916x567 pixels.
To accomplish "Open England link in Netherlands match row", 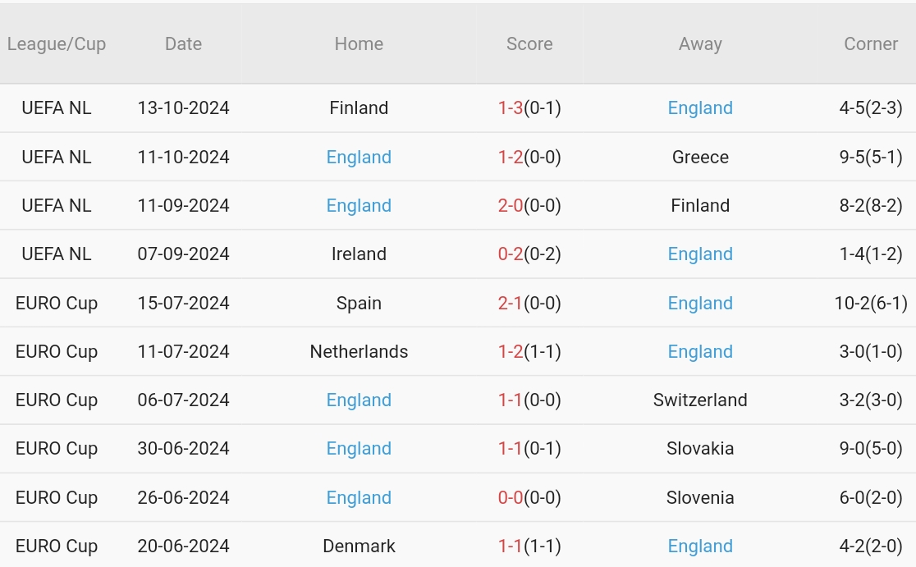I will 700,351.
